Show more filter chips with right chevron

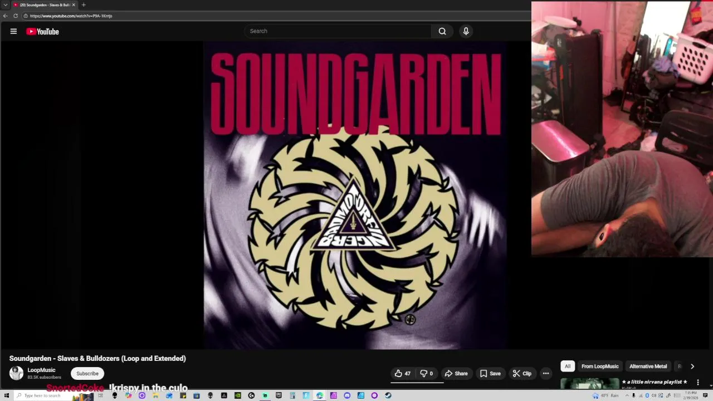click(692, 366)
